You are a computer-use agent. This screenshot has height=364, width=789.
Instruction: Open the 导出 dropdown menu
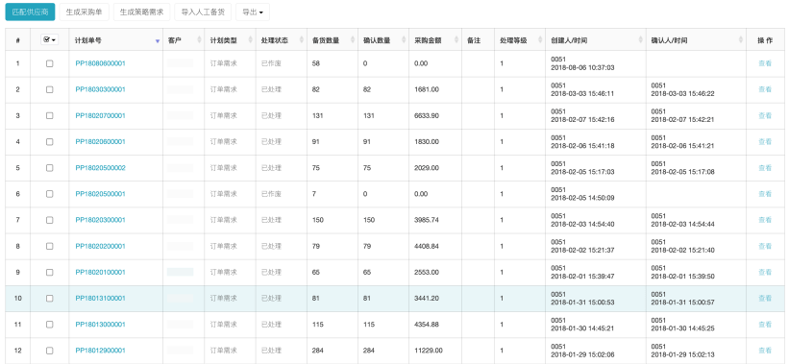click(x=253, y=12)
